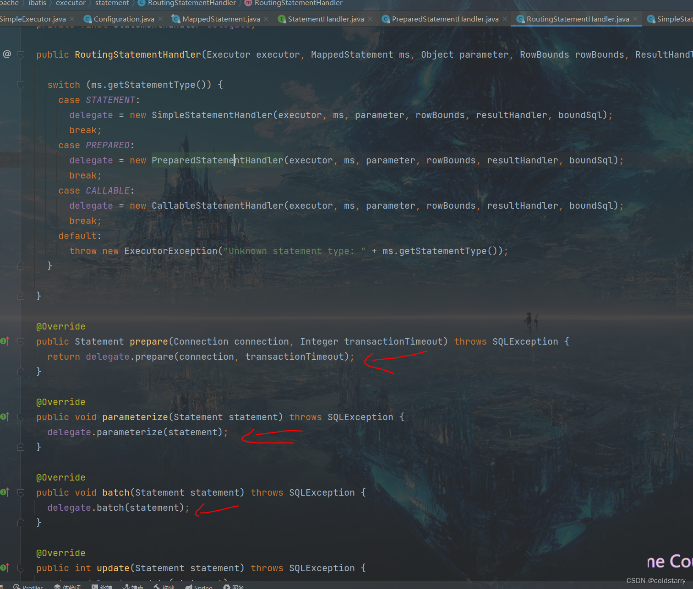Click the StatementHandler.java interface file icon
693x589 pixels.
coord(282,19)
